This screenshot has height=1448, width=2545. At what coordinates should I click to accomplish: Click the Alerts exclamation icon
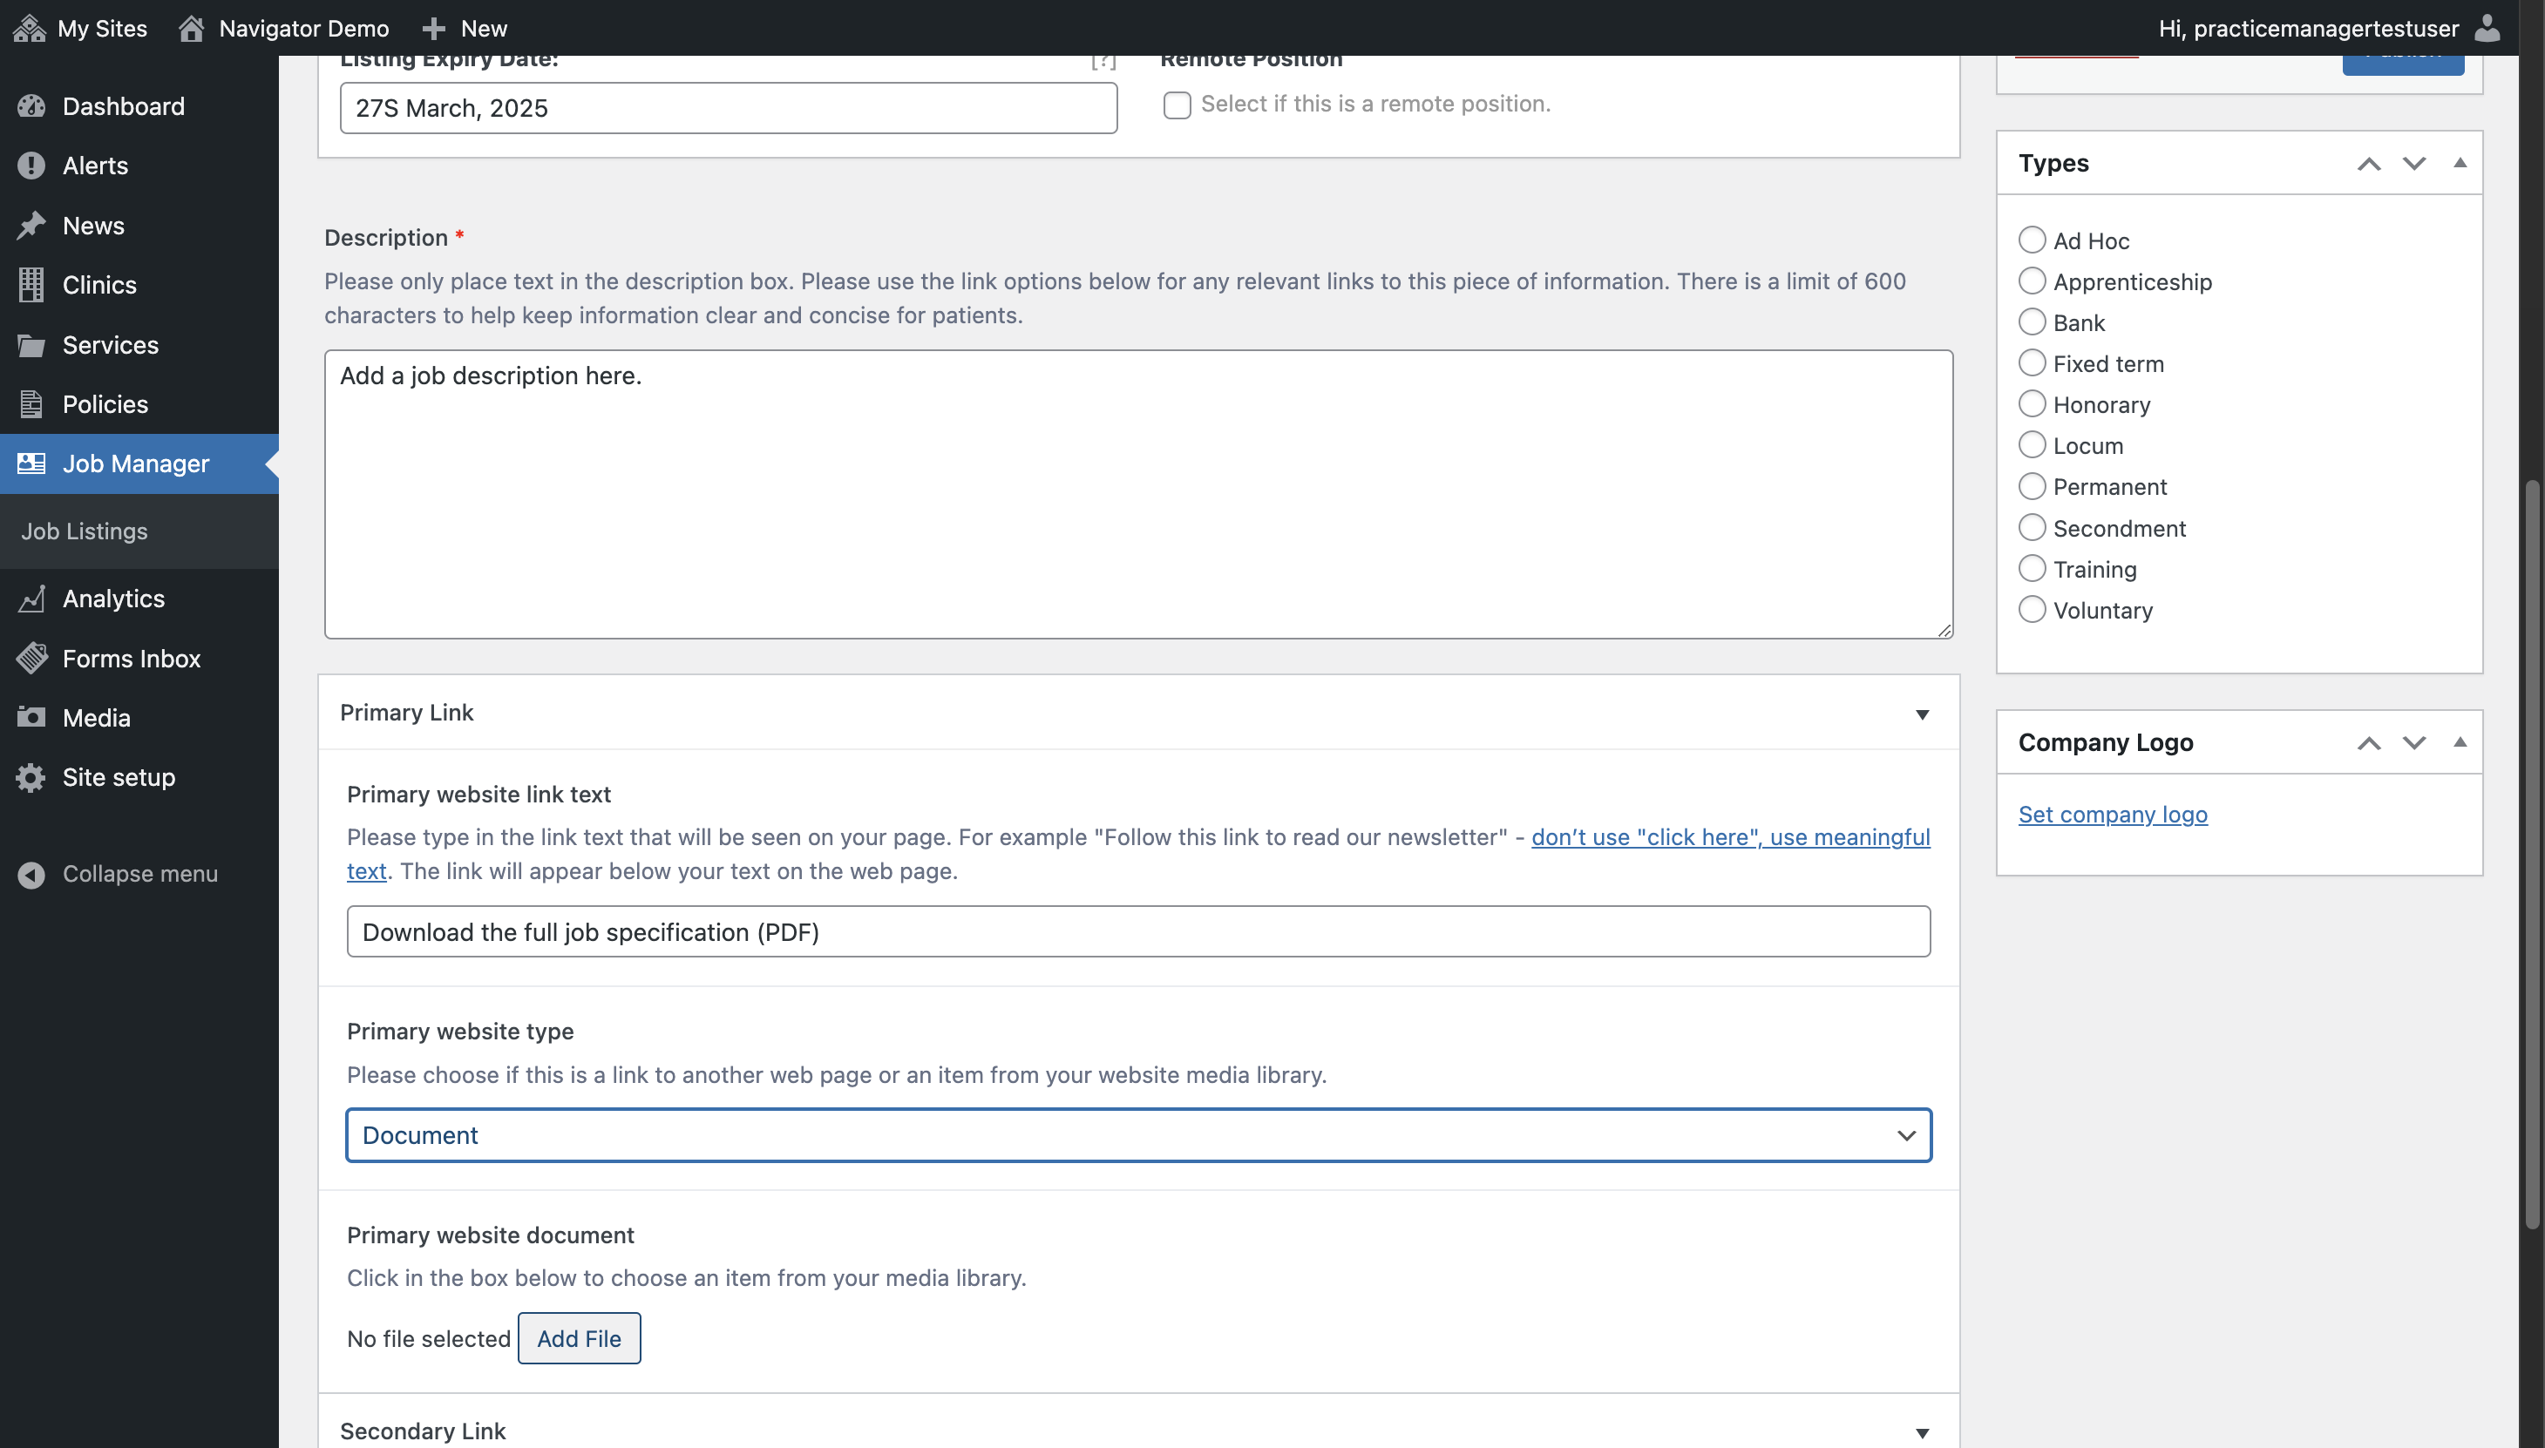[x=32, y=166]
